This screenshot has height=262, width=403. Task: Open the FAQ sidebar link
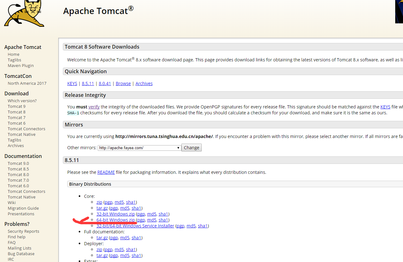(x=12, y=242)
